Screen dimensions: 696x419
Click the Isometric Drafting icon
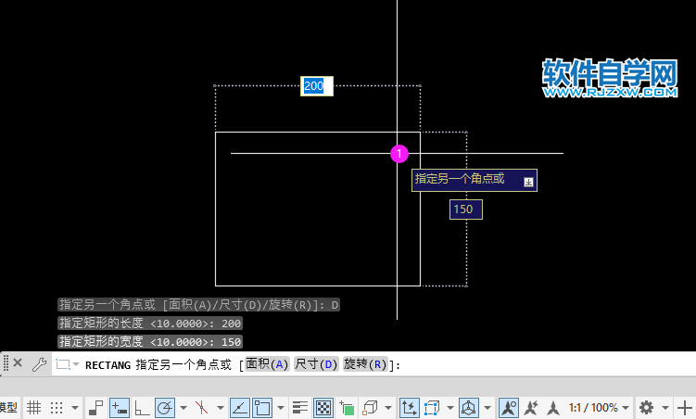(x=201, y=408)
